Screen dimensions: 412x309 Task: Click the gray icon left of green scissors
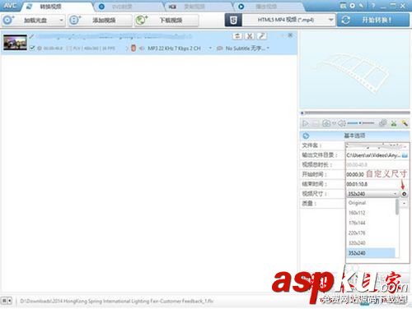pos(382,123)
